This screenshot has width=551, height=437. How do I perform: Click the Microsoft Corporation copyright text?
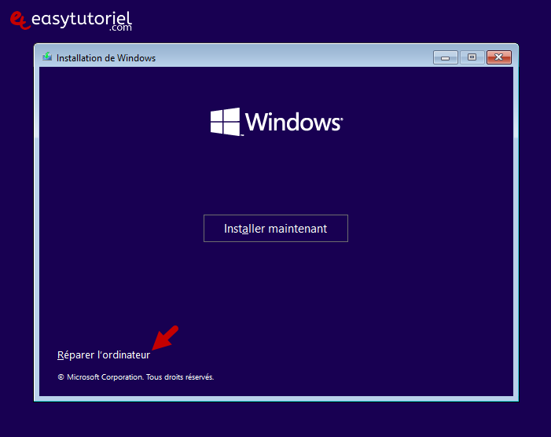[136, 377]
